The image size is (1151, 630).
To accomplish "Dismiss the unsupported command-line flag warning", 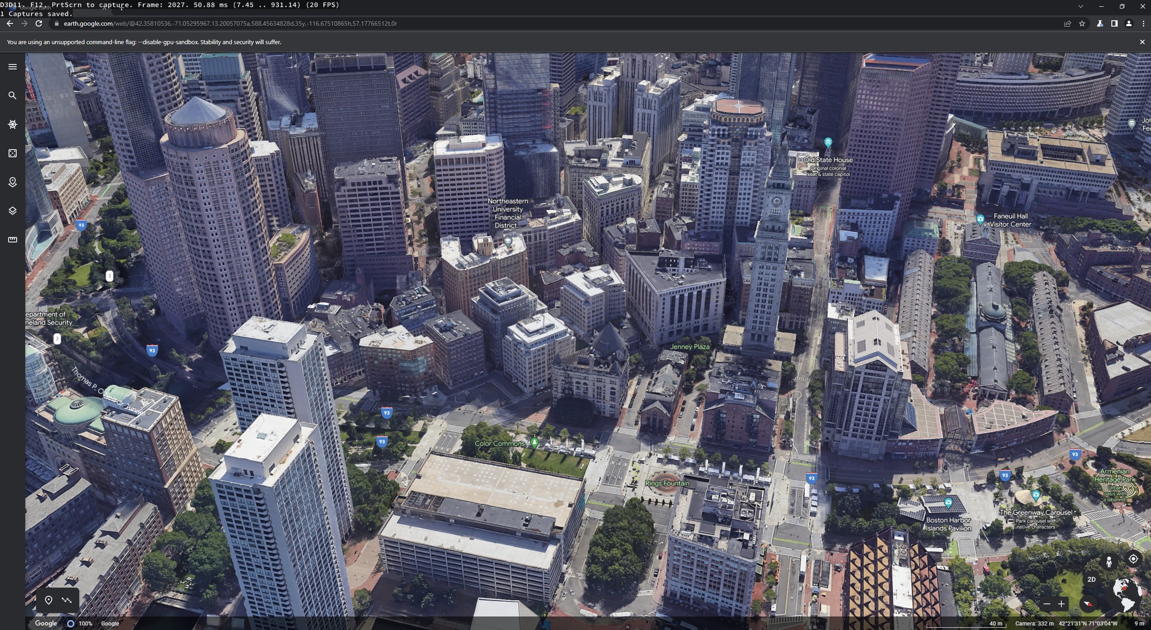I will [1142, 42].
